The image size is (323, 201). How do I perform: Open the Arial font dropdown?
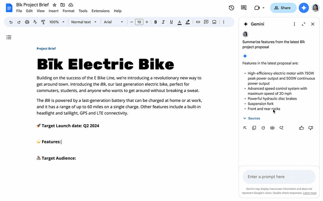click(x=113, y=22)
